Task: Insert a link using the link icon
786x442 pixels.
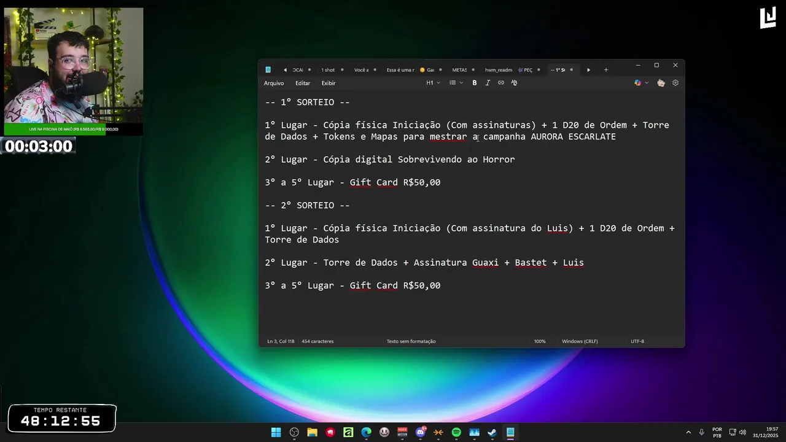Action: click(500, 83)
